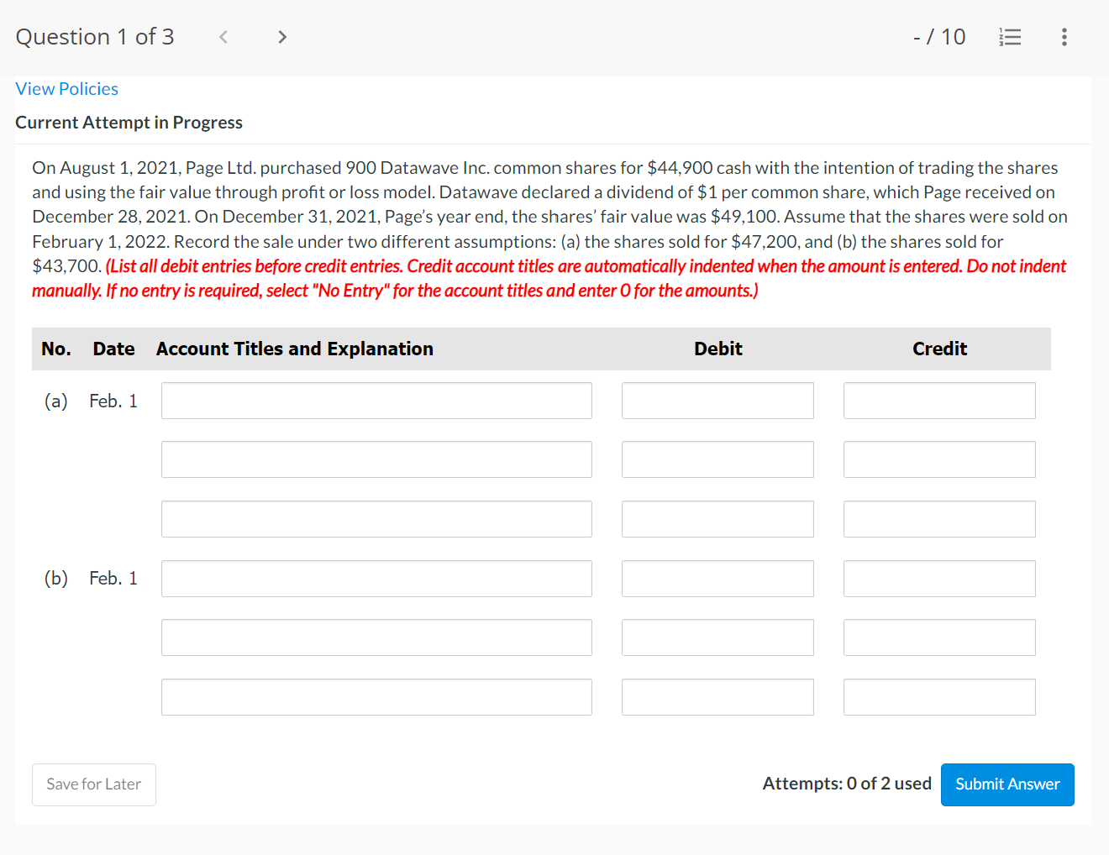Select entry (b) second-line account title field

tap(376, 637)
